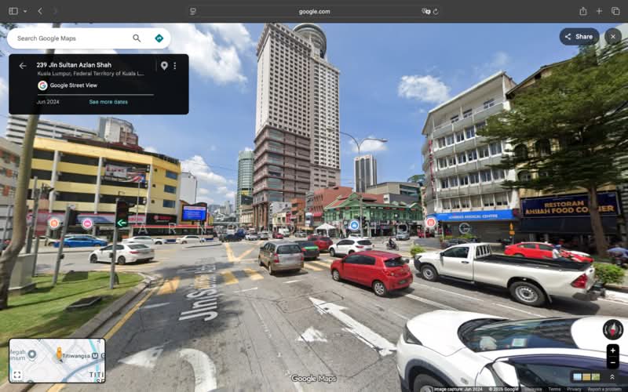Viewport: 628px width, 392px height.
Task: Click the Google Maps watermark at the bottom
Action: click(x=313, y=379)
